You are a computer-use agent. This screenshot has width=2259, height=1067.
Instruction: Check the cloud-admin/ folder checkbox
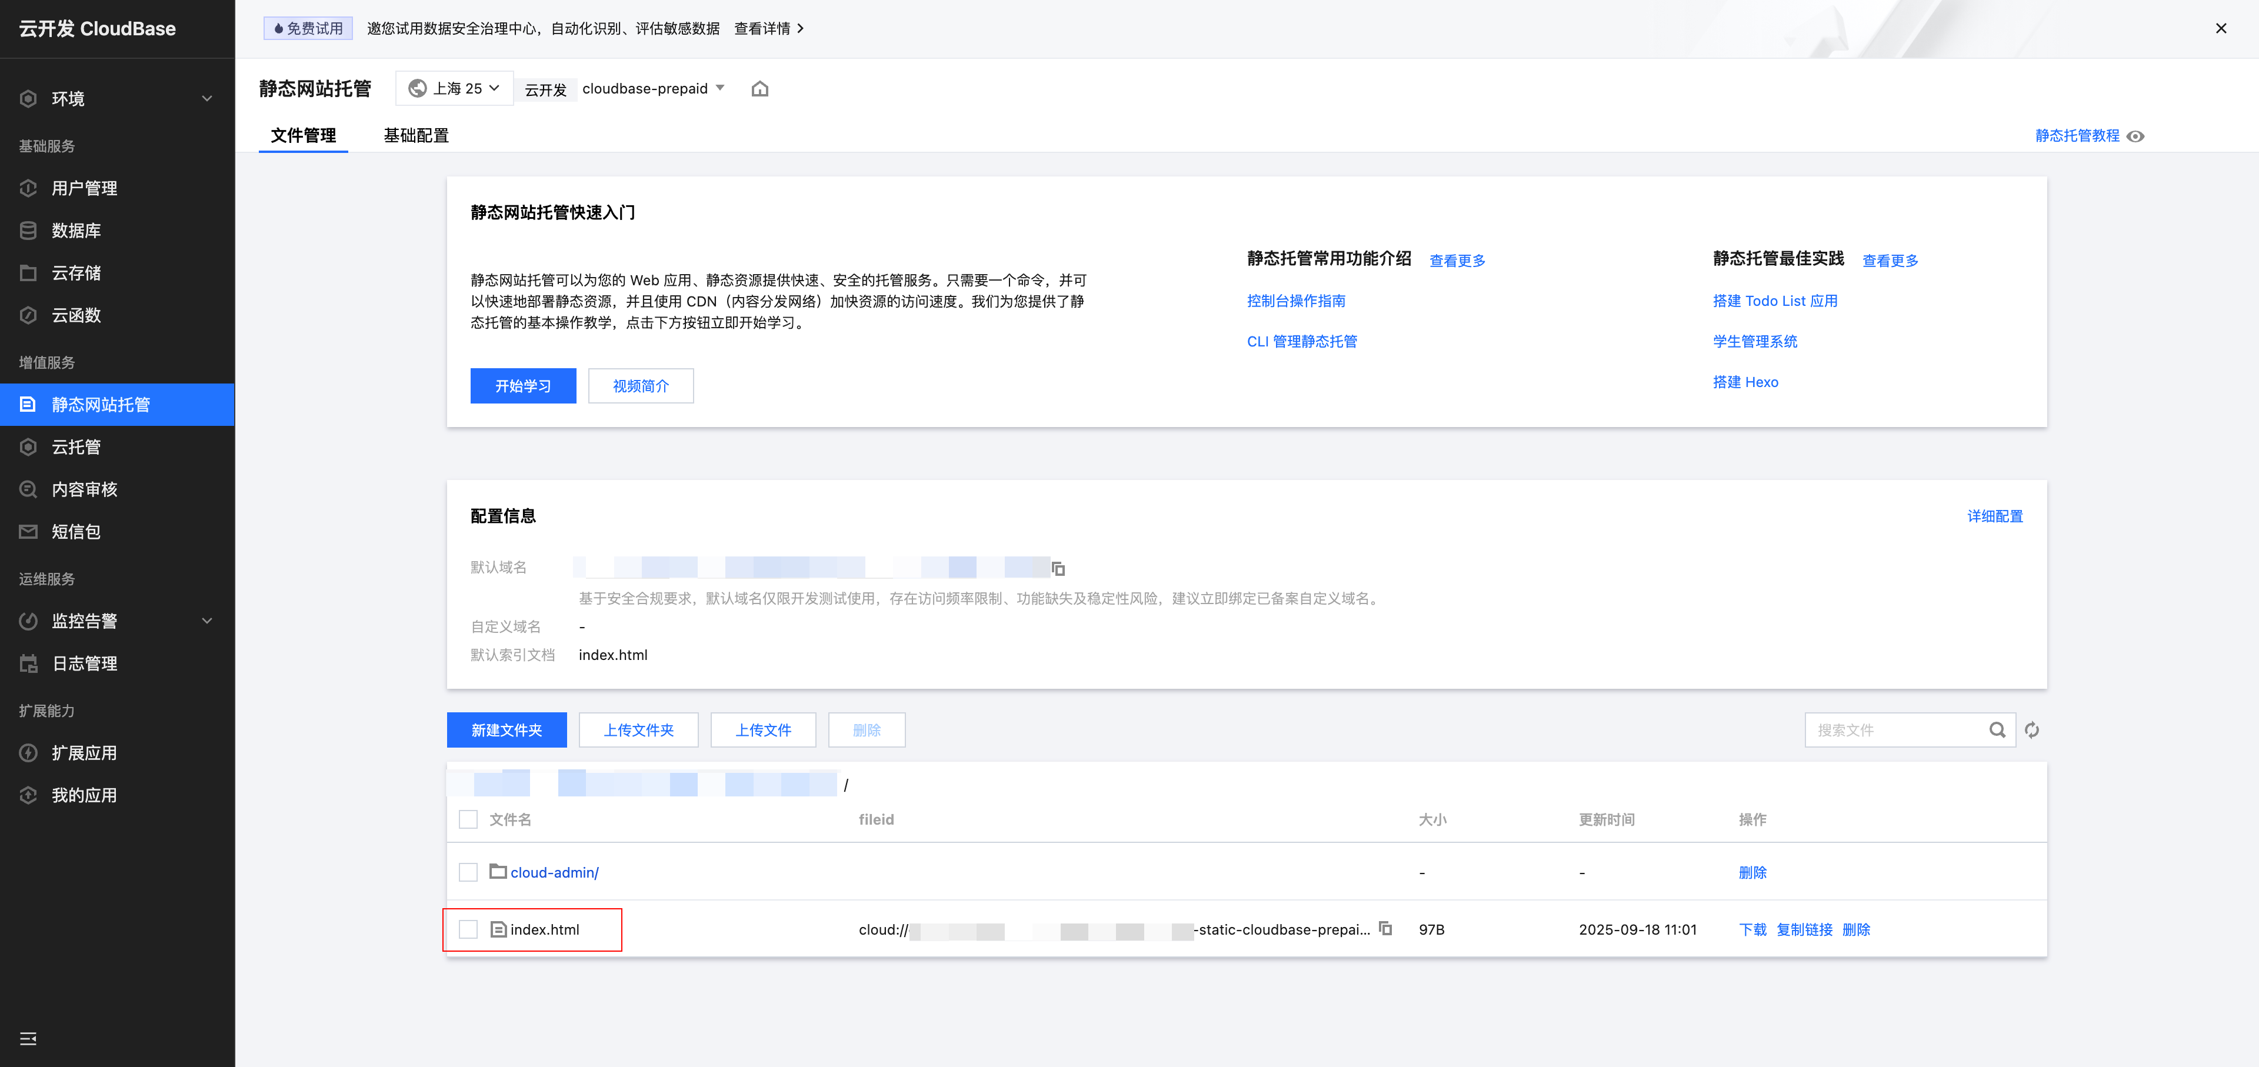pos(468,872)
